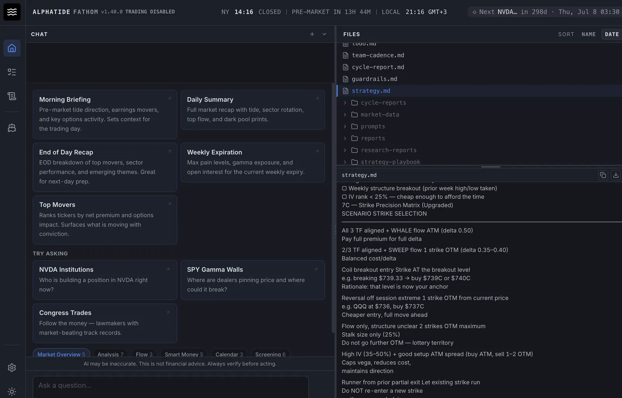Screen dimensions: 622x398
Task: Select the Market Overview tab
Action: click(x=61, y=354)
